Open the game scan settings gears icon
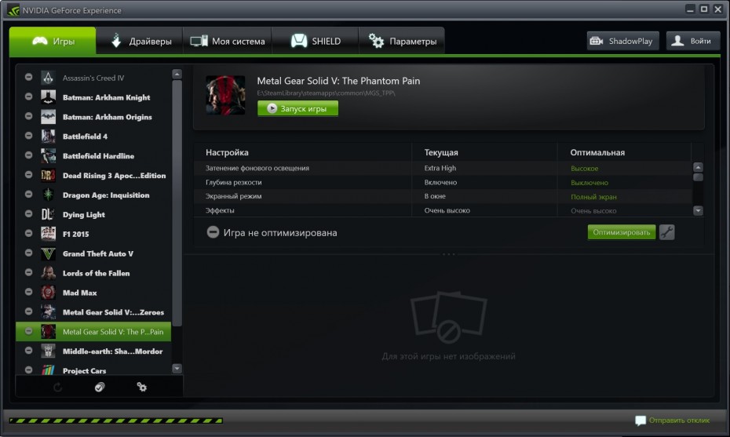 click(x=142, y=387)
